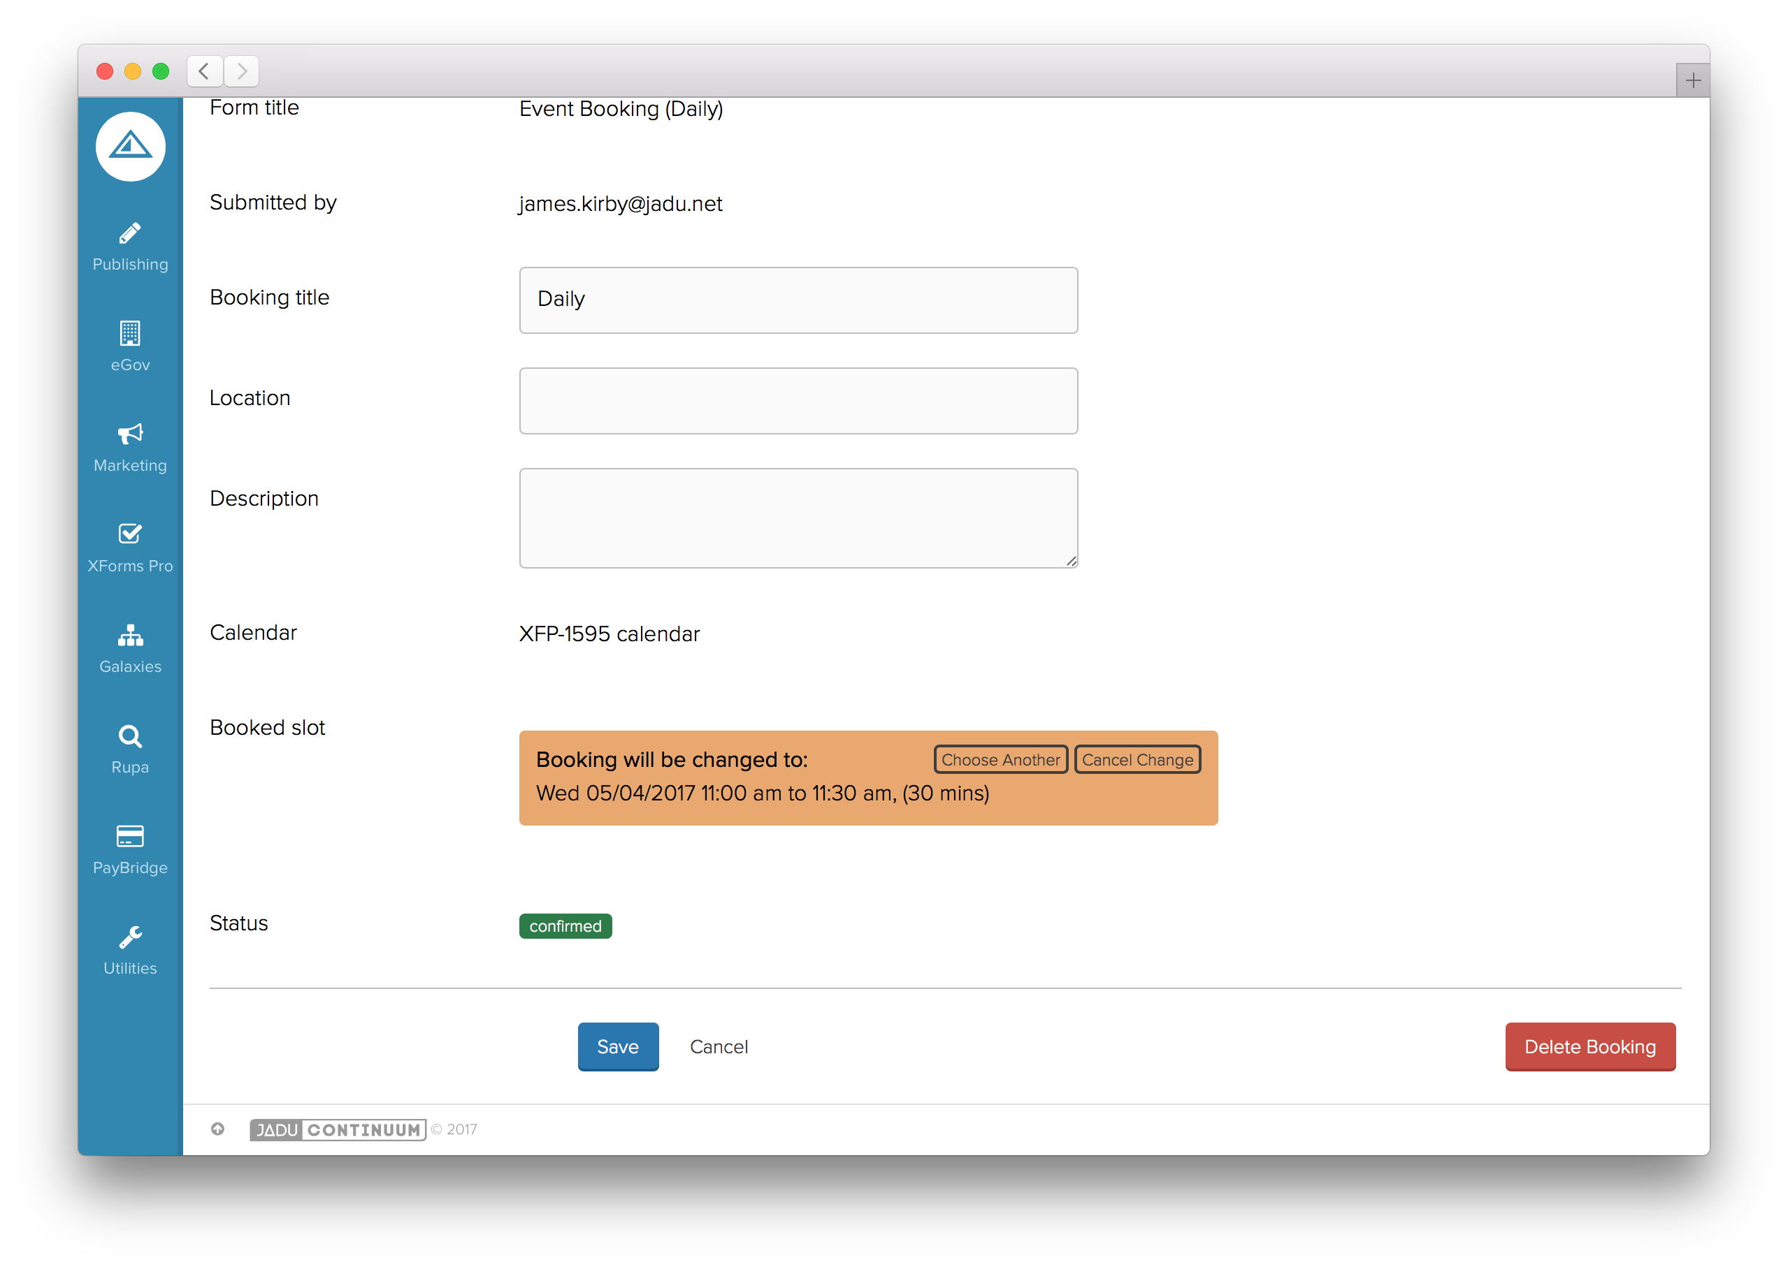Open a new tab with plus icon
Image resolution: width=1788 pixels, height=1267 pixels.
pyautogui.click(x=1692, y=80)
